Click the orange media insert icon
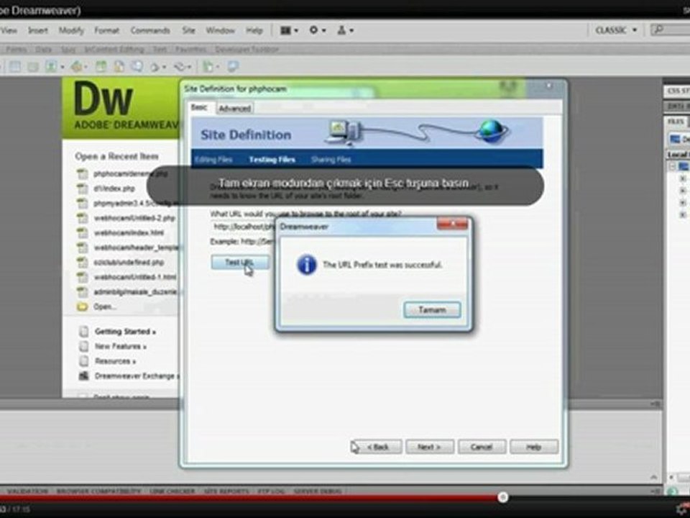The image size is (690, 518). [77, 66]
